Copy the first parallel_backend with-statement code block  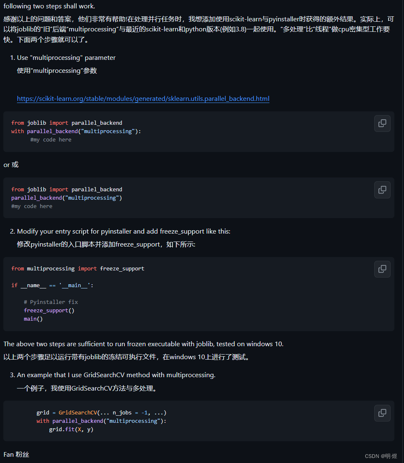(382, 123)
